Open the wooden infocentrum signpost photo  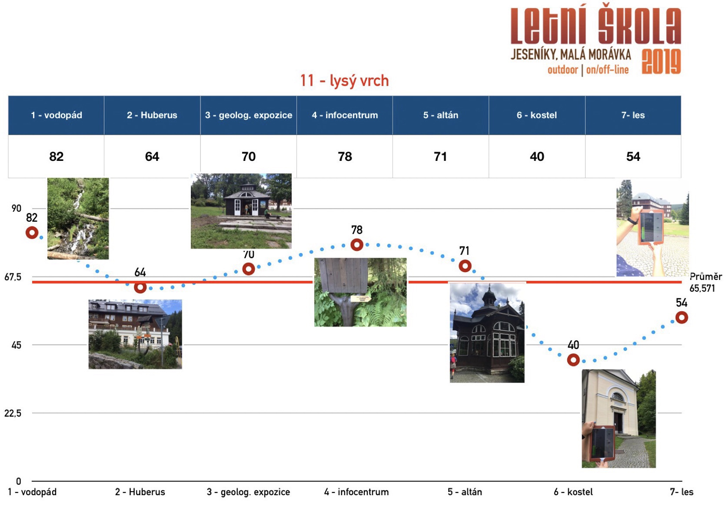[x=360, y=292]
